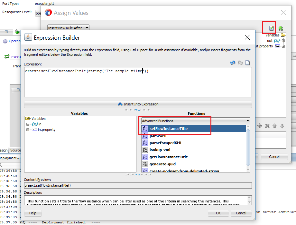Click OK in Expression Builder

coord(218,213)
